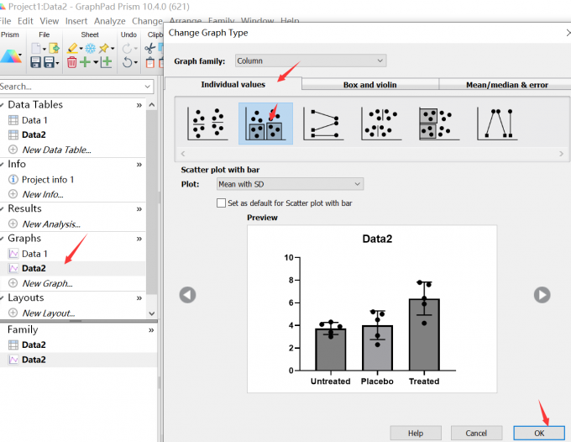Choose plain scatter plot graph type

[207, 124]
